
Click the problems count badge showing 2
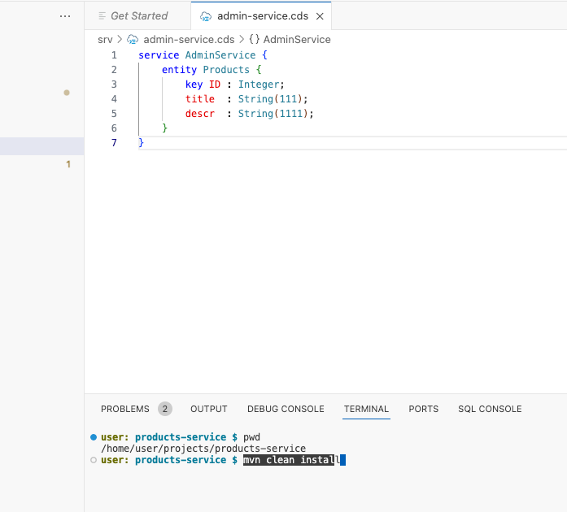[165, 409]
